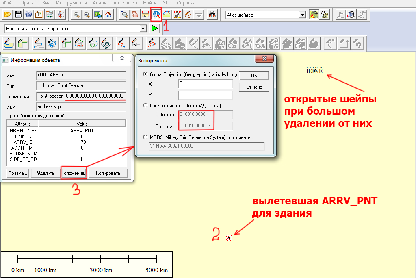Click the green Run favorite arrow
The height and width of the screenshot is (278, 416).
[155, 28]
